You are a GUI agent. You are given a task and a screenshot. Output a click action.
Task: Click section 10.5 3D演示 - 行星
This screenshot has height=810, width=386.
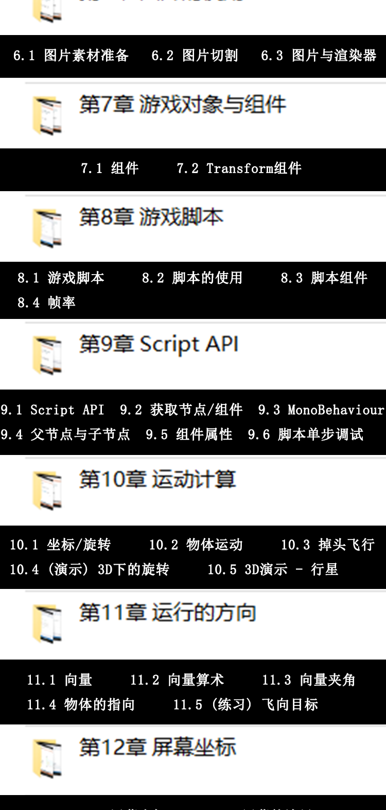pyautogui.click(x=273, y=569)
